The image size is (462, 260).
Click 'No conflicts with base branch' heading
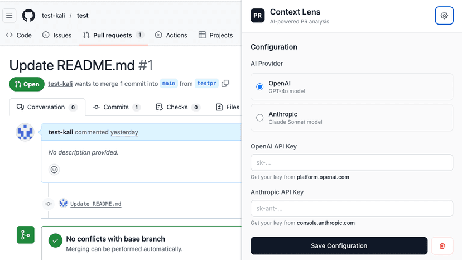coord(116,239)
